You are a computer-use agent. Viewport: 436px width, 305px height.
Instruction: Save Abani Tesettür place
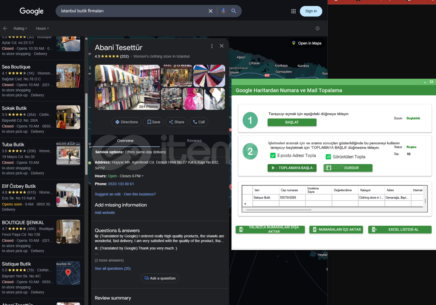(154, 122)
